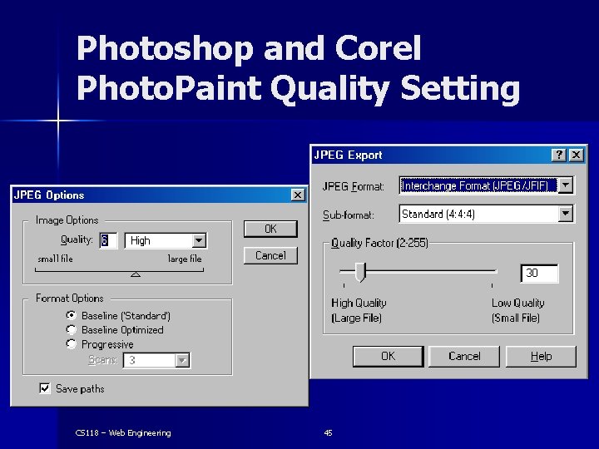Screen dimensions: 599x449
Task: Open the High quality preset dropdown
Action: click(166, 240)
